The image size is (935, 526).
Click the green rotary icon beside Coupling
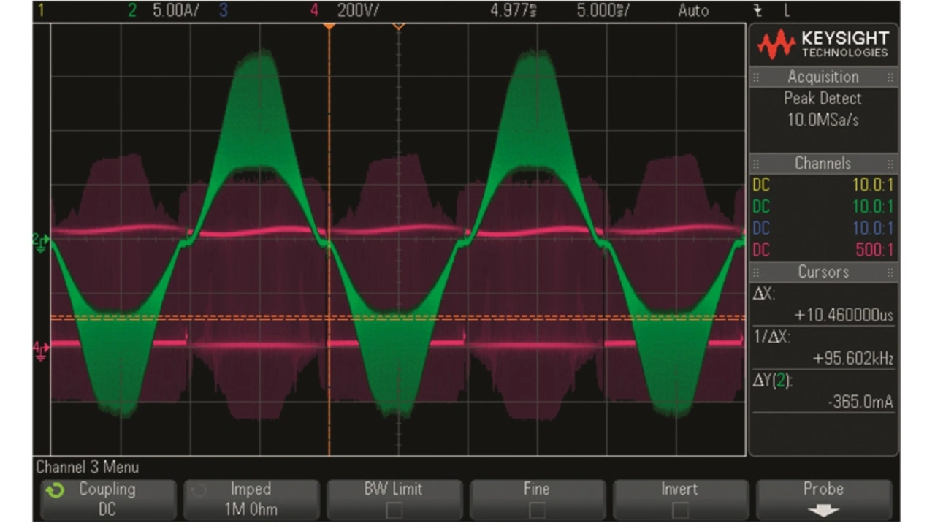(x=54, y=489)
